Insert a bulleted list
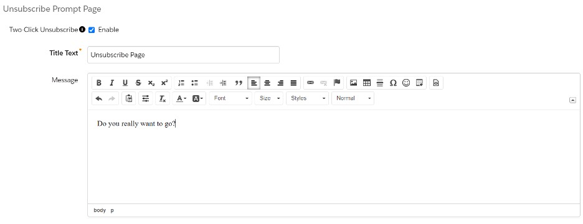583x224 pixels. coord(194,83)
